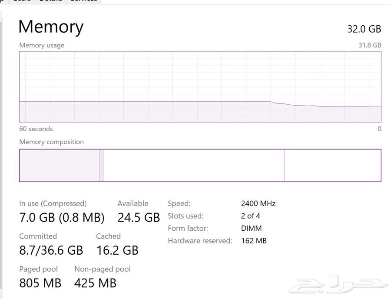This screenshot has width=391, height=299.
Task: Click the Hardware reserved 162 MB value
Action: [254, 241]
